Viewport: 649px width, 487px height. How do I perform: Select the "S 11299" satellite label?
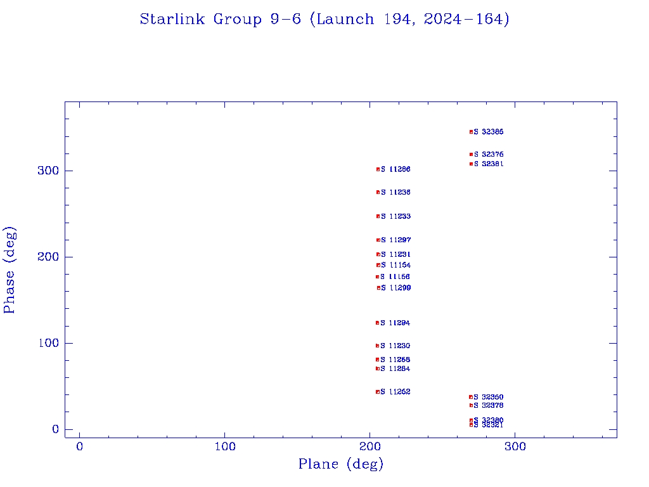[x=395, y=288]
